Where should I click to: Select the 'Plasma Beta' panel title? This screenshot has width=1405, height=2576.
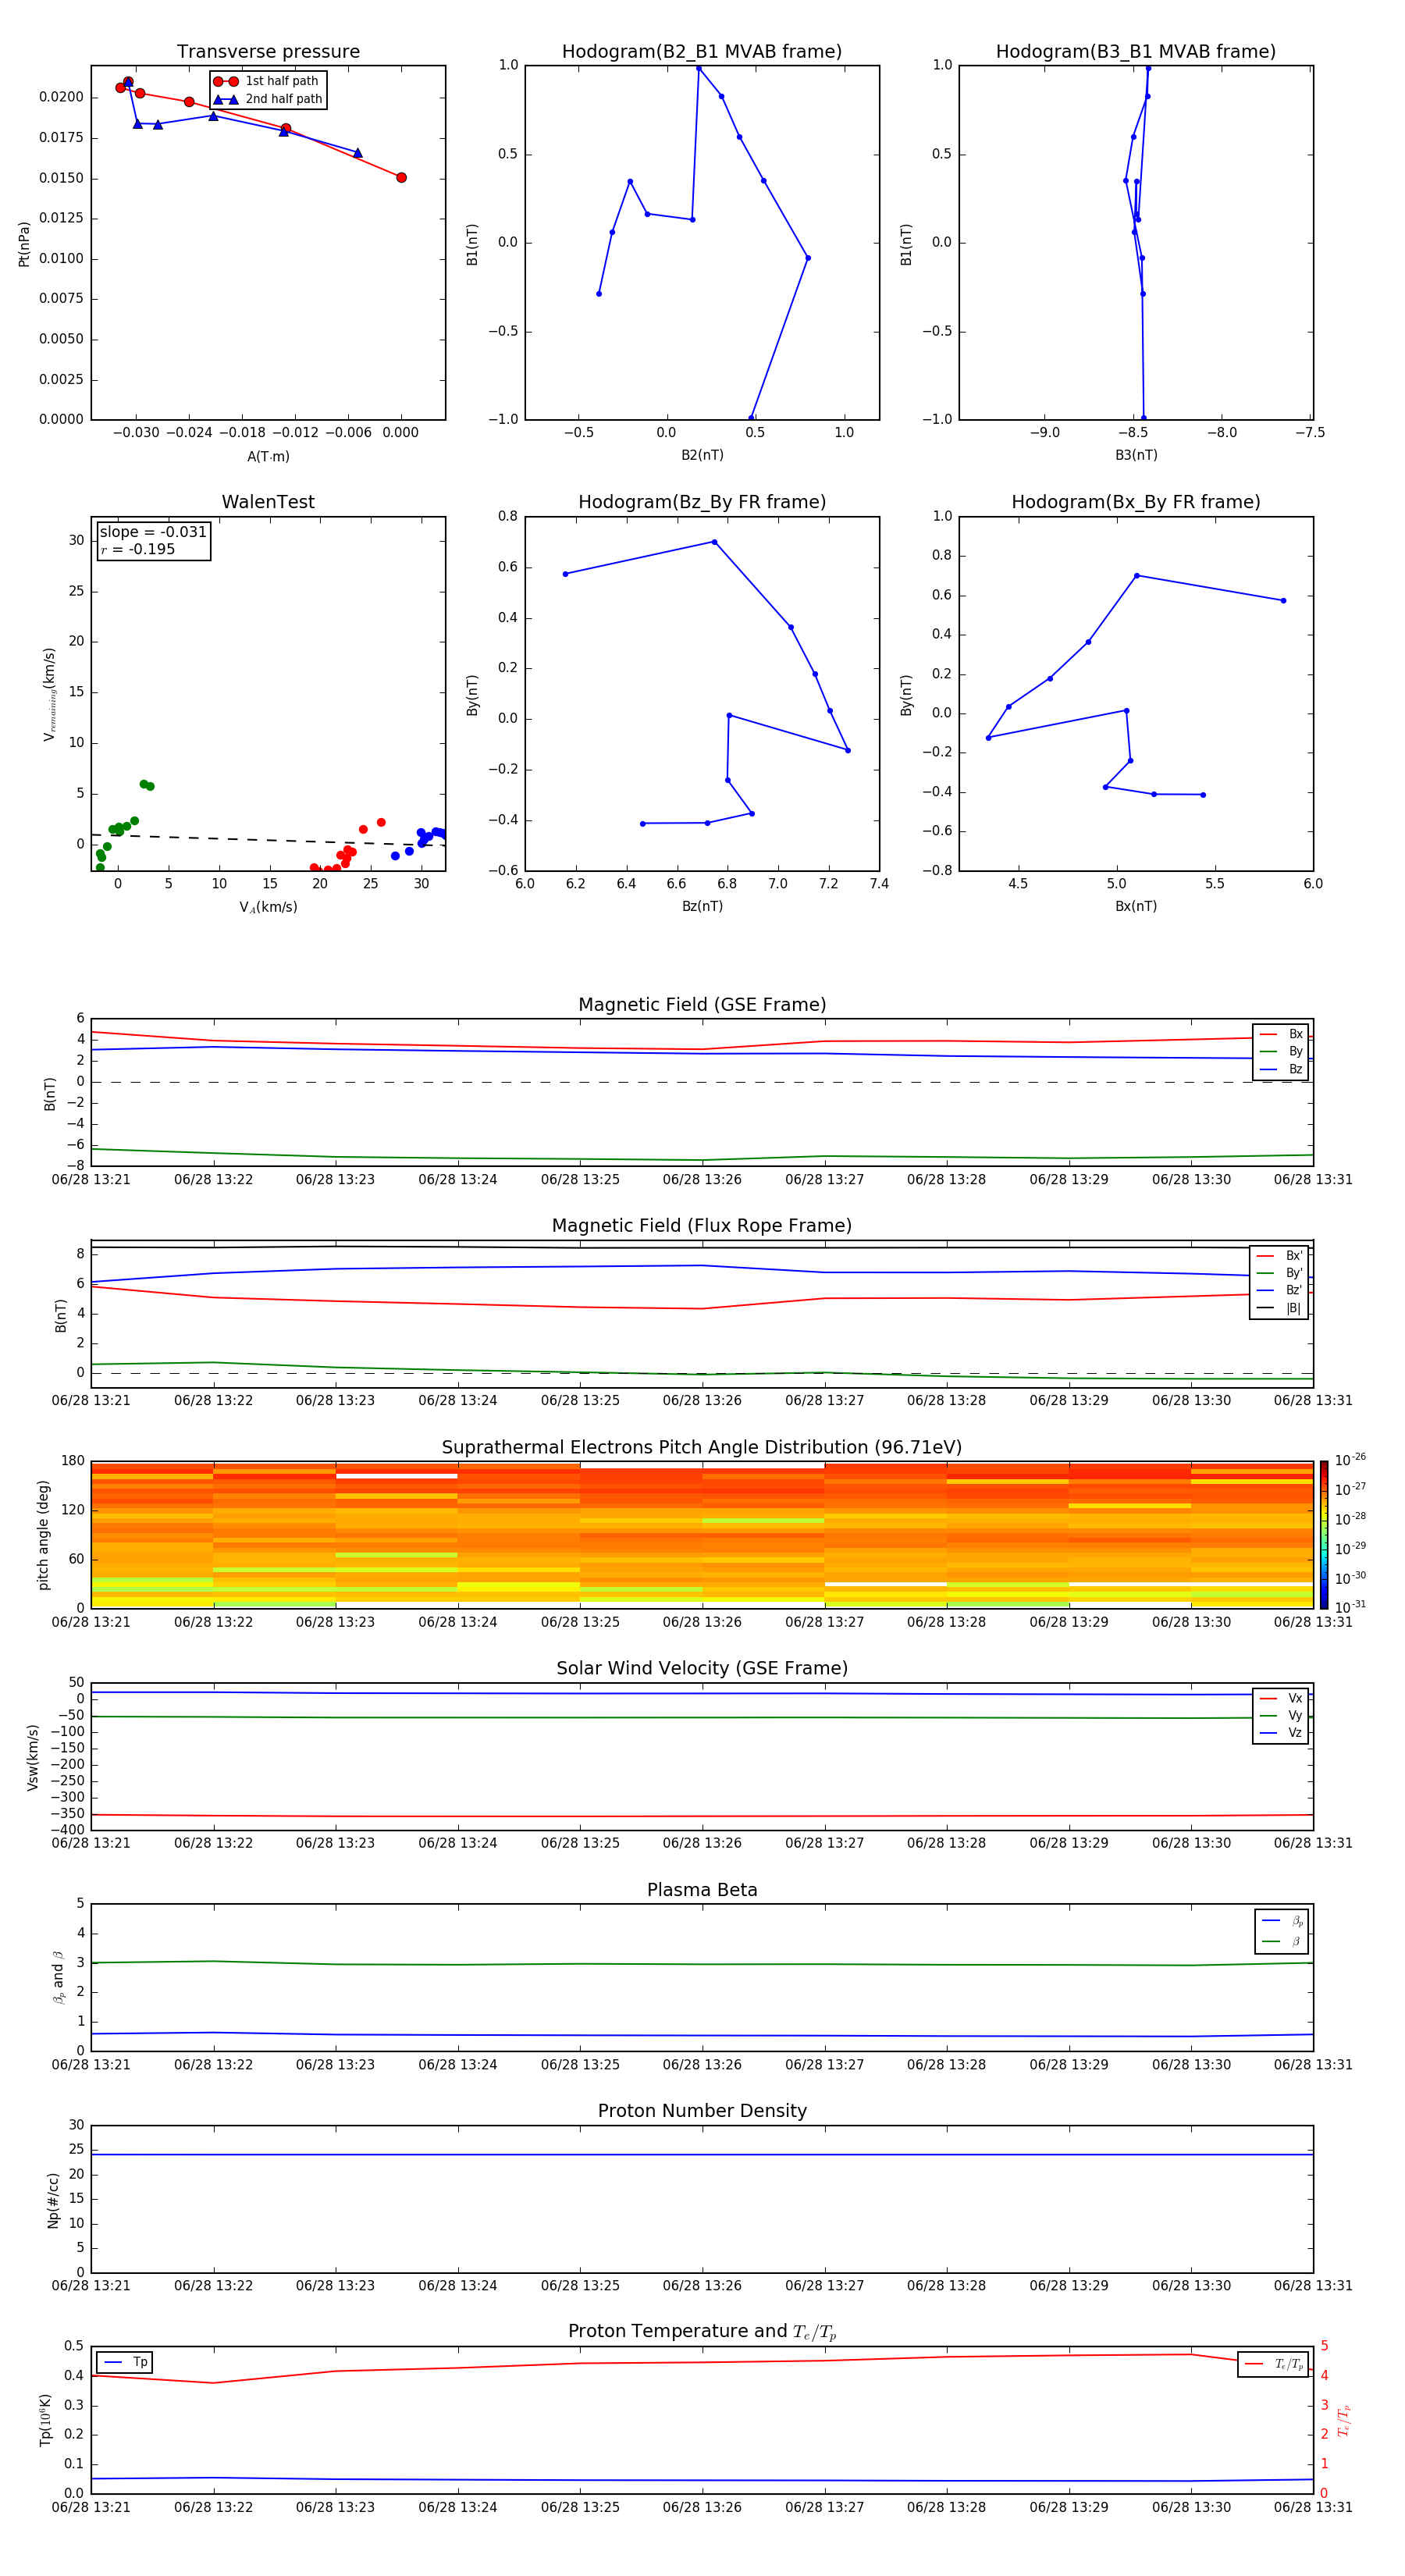[x=702, y=1891]
